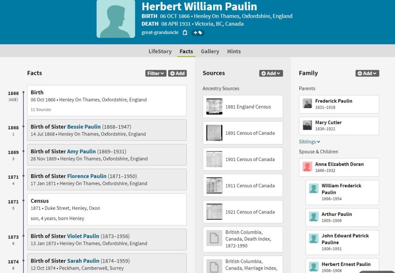Click Anna Elizabeth Doran's pink avatar icon
The width and height of the screenshot is (395, 273).
click(x=307, y=167)
